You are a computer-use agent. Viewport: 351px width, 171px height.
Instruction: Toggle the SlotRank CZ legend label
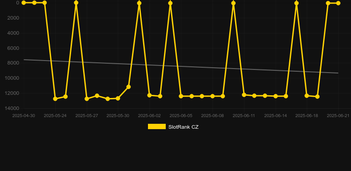coord(183,127)
